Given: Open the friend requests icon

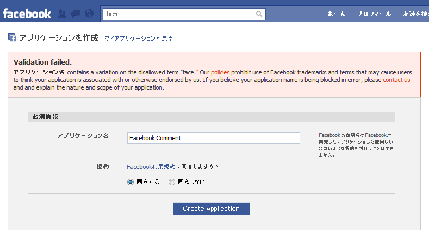Looking at the screenshot, I should 62,14.
